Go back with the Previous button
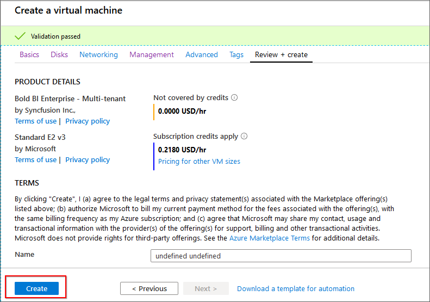430x302 pixels. click(149, 288)
